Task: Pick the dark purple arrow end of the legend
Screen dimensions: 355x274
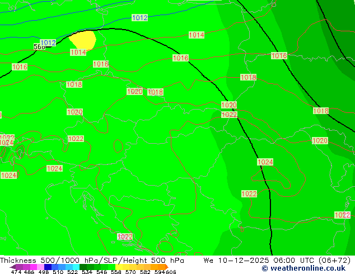Action: tap(13, 267)
